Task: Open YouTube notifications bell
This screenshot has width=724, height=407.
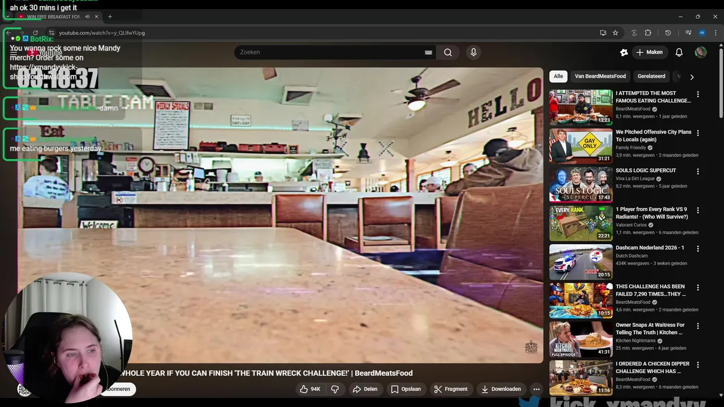Action: [679, 52]
